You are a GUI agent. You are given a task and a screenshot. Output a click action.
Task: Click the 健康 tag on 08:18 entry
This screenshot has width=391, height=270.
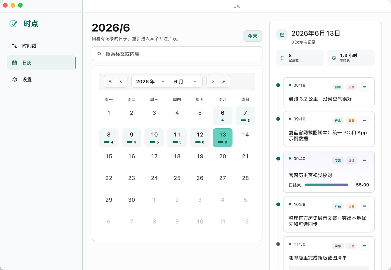click(338, 87)
